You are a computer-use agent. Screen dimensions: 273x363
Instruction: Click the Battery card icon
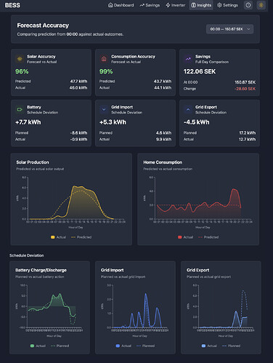tap(20, 109)
